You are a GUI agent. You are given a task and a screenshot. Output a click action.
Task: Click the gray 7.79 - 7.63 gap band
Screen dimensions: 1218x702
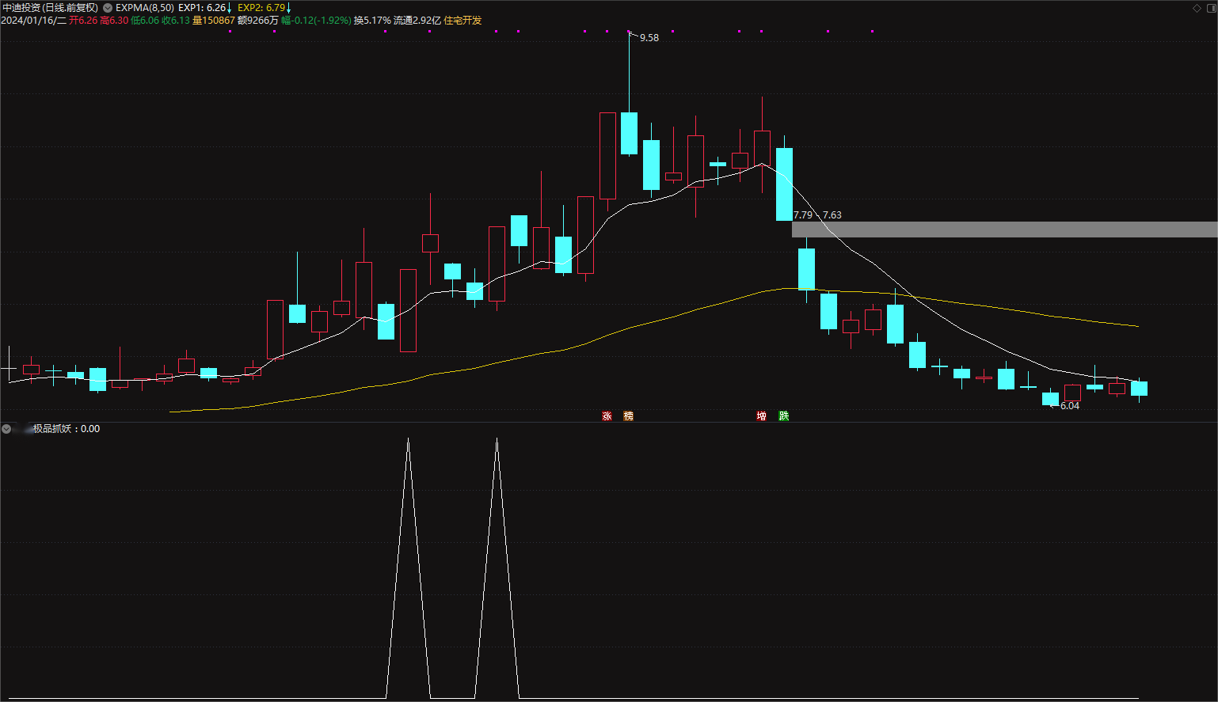pyautogui.click(x=1004, y=230)
